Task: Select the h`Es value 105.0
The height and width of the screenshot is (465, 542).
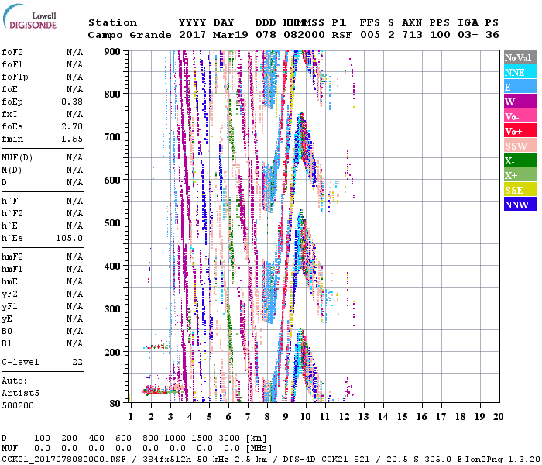Action: coord(69,238)
